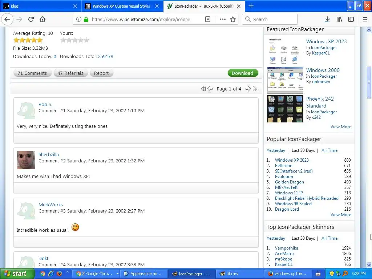The image size is (372, 279).
Task: Show Last 30 Days top skinners
Action: point(303,238)
